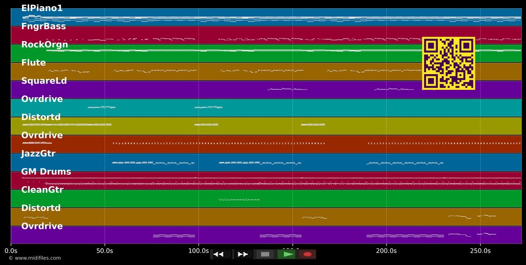Click the 250.0s time axis label
The width and height of the screenshot is (526, 265).
point(481,251)
